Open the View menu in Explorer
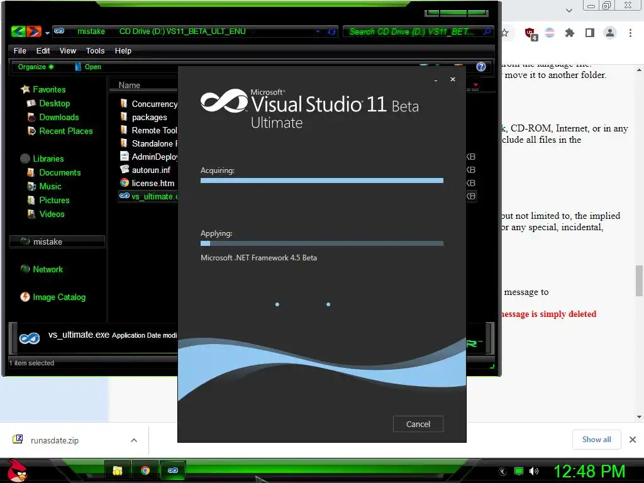Image resolution: width=644 pixels, height=483 pixels. click(68, 50)
